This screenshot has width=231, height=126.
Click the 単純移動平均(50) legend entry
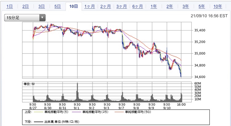click(138, 112)
